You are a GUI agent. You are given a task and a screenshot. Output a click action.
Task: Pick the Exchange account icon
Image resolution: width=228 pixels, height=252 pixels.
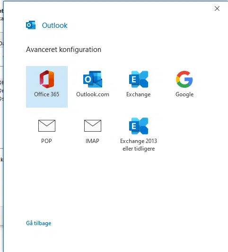(139, 79)
